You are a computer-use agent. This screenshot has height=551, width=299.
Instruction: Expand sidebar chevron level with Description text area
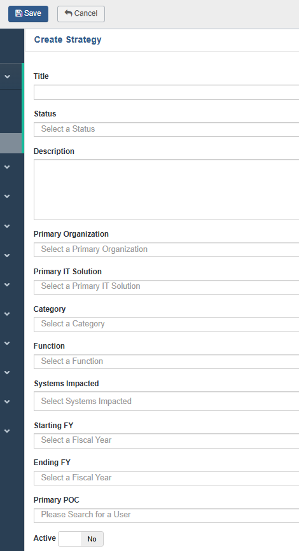coord(8,197)
